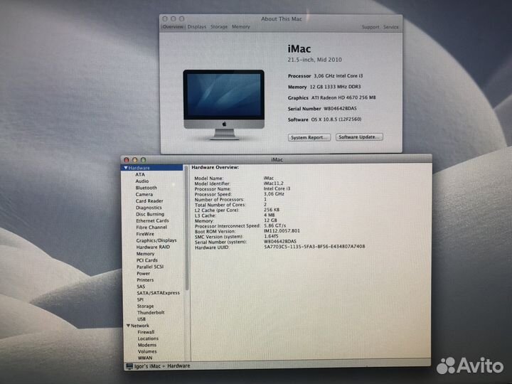Minimize the iMac System Report window
The height and width of the screenshot is (384, 512).
pos(134,160)
